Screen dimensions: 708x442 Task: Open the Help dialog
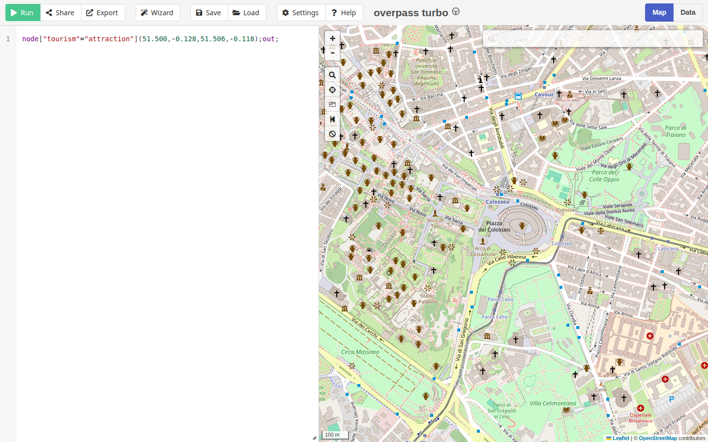pos(344,13)
